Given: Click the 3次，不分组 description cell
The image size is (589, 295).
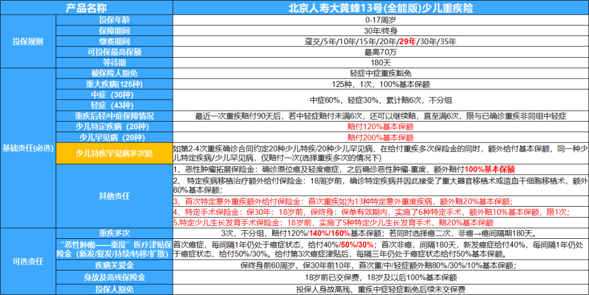Looking at the screenshot, I should tap(381, 232).
